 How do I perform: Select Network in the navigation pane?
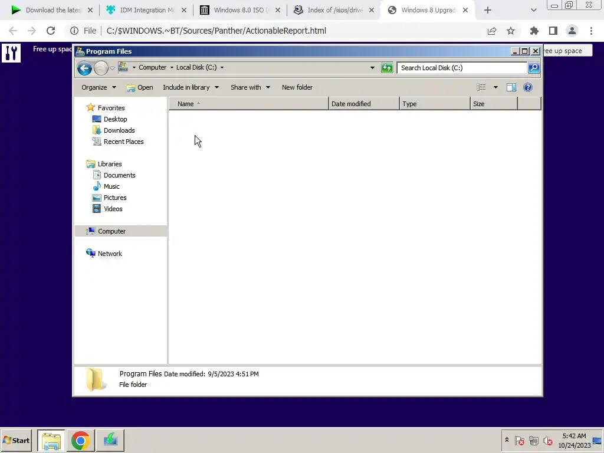[x=110, y=254]
